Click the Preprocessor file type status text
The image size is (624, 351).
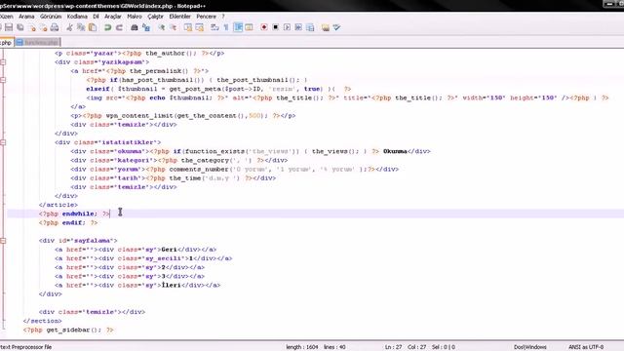26,347
